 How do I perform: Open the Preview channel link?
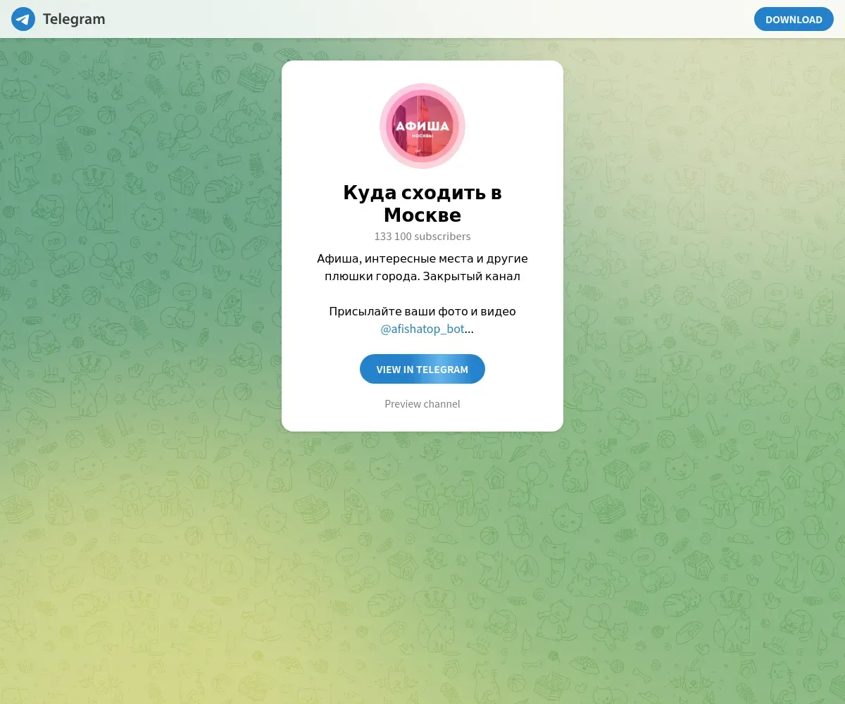click(x=423, y=404)
